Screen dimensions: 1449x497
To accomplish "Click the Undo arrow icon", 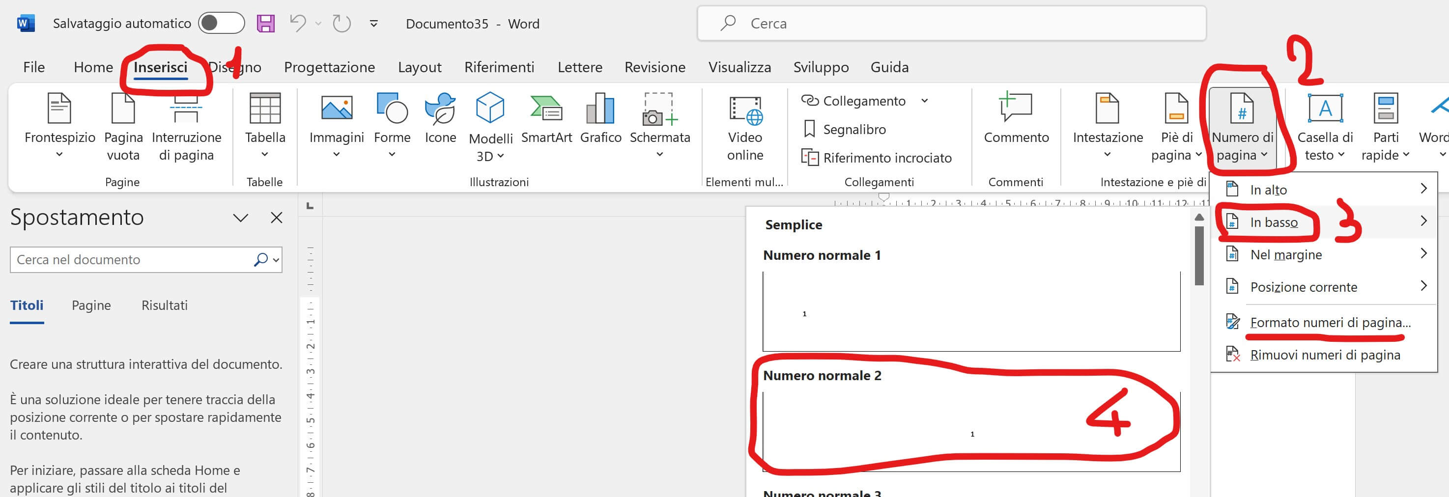I will [298, 23].
